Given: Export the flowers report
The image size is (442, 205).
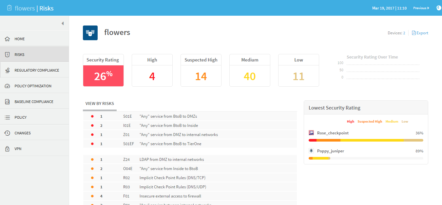Looking at the screenshot, I should pos(420,33).
